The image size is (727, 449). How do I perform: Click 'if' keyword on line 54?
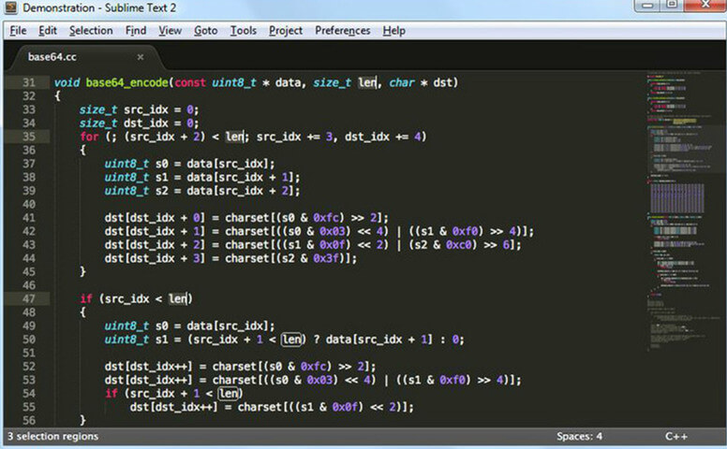point(111,394)
